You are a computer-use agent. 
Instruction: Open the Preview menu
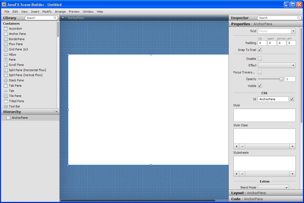click(x=74, y=12)
